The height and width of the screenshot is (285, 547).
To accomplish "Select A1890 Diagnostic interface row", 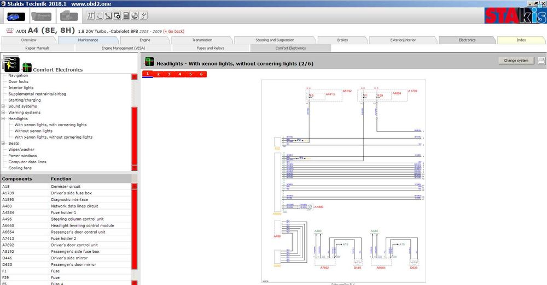I will point(66,200).
